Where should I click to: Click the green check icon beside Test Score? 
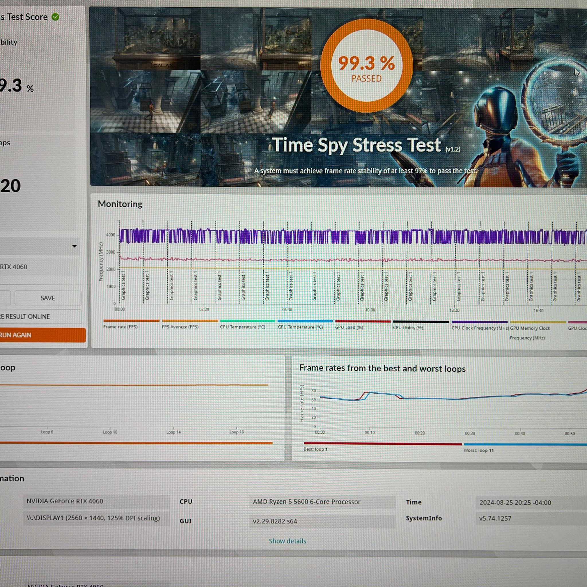point(55,17)
